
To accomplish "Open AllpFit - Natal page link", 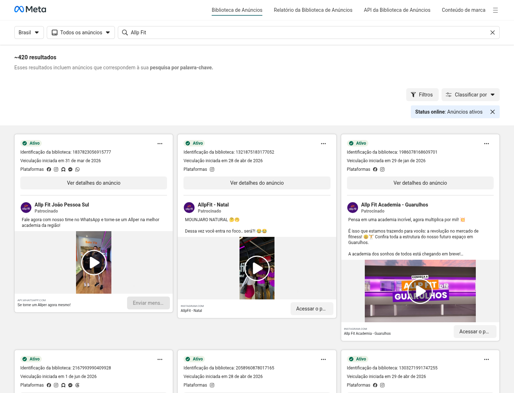I will pos(213,205).
